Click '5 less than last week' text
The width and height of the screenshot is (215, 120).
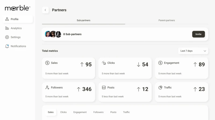113,97
